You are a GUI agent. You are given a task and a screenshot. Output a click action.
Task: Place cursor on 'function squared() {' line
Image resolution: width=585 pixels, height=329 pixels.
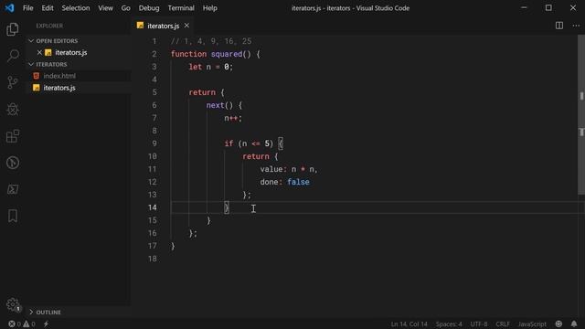(216, 54)
